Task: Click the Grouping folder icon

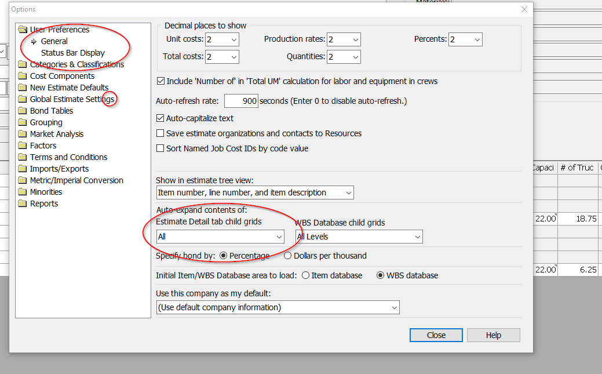Action: (x=23, y=122)
